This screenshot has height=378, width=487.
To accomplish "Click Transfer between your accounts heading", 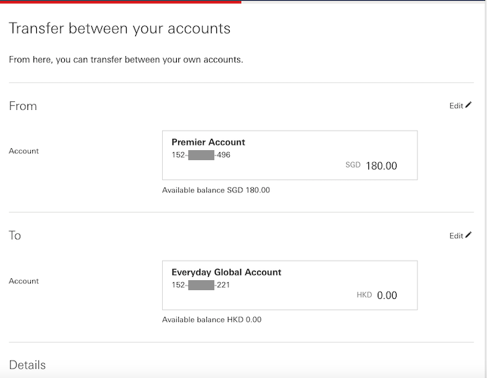I will tap(120, 29).
